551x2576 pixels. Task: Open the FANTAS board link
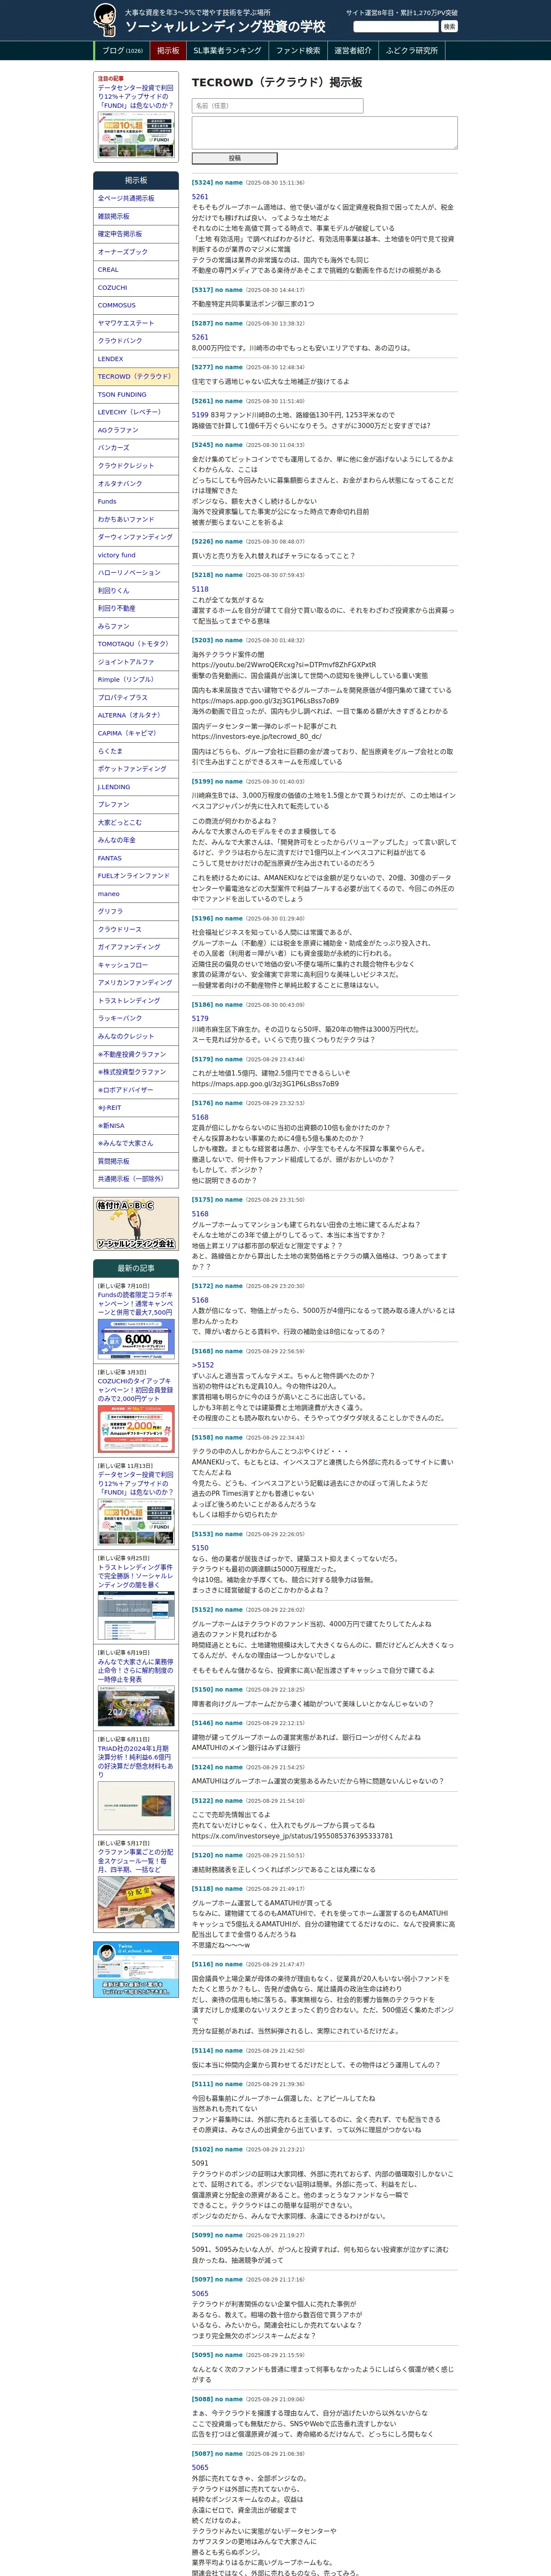tap(136, 858)
